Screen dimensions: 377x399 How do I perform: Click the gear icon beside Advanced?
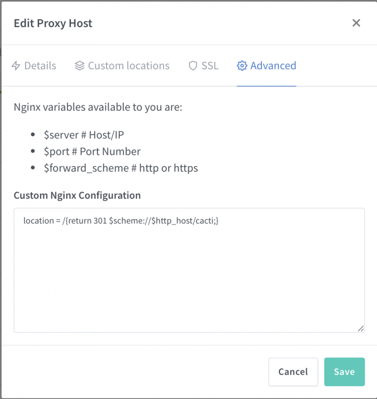pos(242,65)
